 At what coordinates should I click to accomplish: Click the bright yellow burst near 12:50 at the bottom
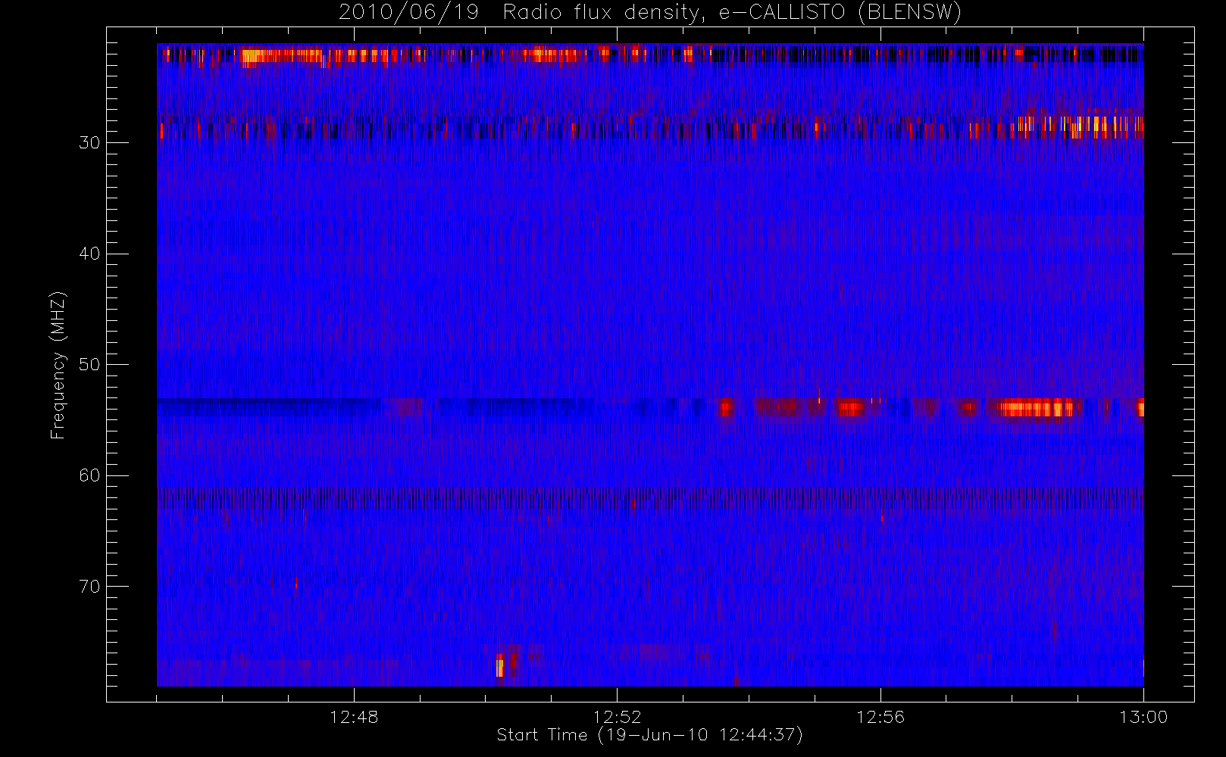[x=499, y=668]
